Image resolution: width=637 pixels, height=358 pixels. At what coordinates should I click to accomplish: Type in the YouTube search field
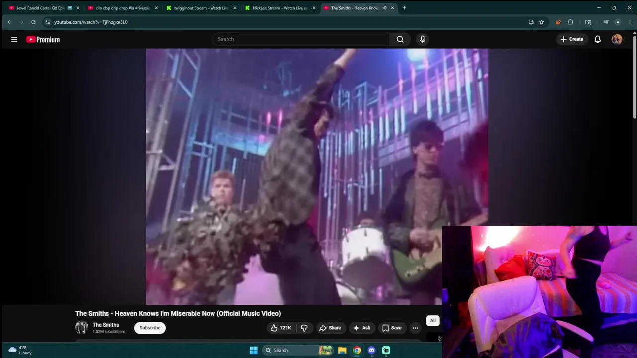pos(301,39)
